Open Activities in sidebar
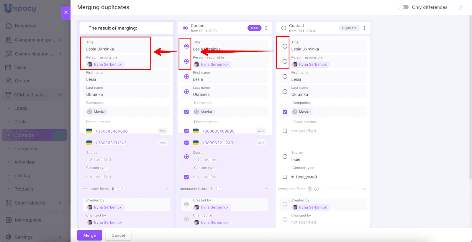The width and height of the screenshot is (472, 242). [24, 162]
